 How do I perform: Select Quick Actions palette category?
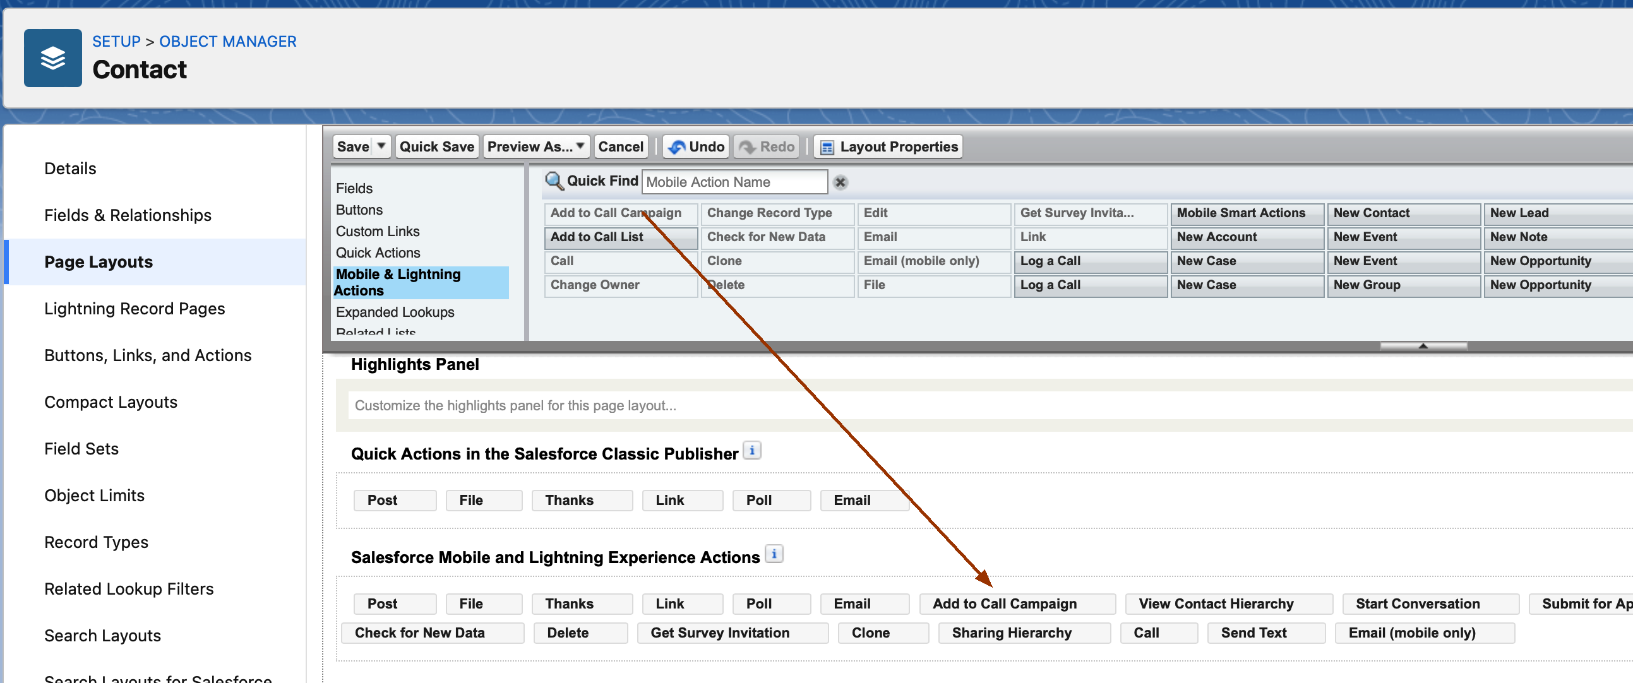[378, 252]
